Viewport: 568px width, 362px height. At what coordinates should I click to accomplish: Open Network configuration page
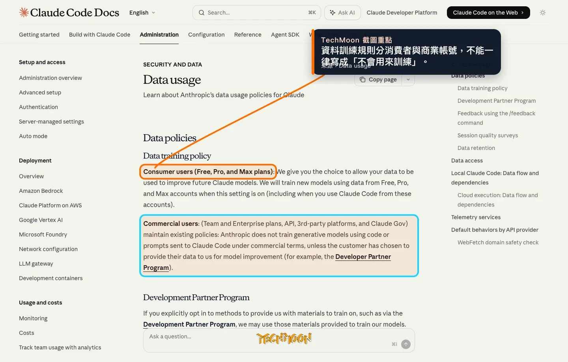click(x=48, y=249)
